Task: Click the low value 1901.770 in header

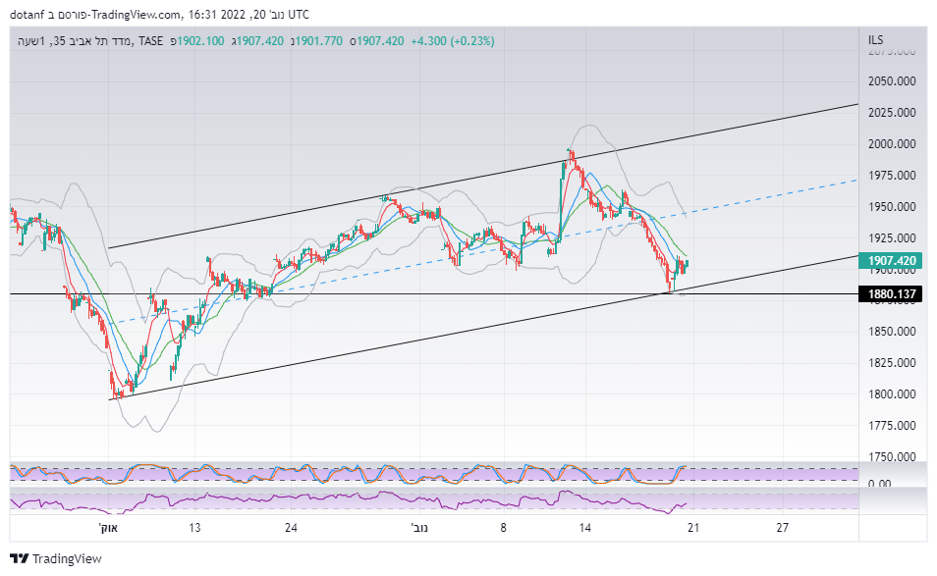Action: (x=318, y=40)
